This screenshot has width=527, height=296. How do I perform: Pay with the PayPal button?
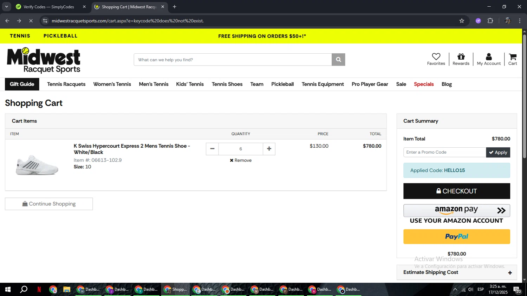pos(457,237)
